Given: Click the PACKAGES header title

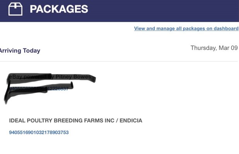Looking at the screenshot, I should [59, 9].
